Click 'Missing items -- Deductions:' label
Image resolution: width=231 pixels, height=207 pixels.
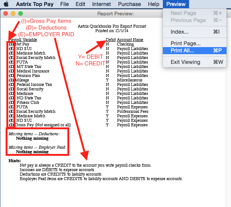(x=34, y=134)
